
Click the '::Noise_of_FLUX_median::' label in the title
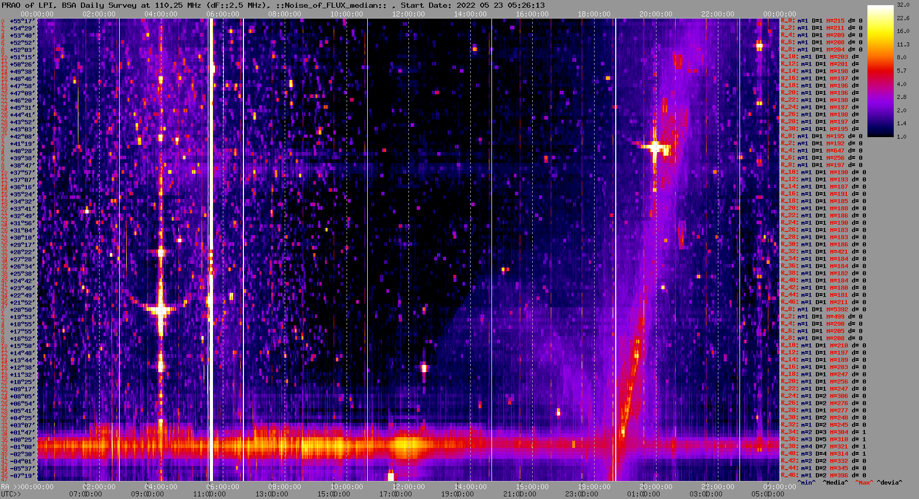332,5
